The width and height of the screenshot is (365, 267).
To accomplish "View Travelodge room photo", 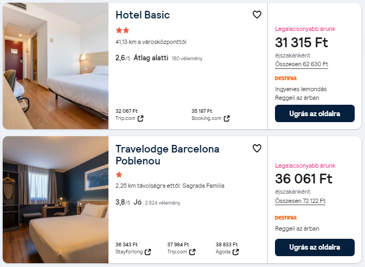I will pyautogui.click(x=55, y=200).
